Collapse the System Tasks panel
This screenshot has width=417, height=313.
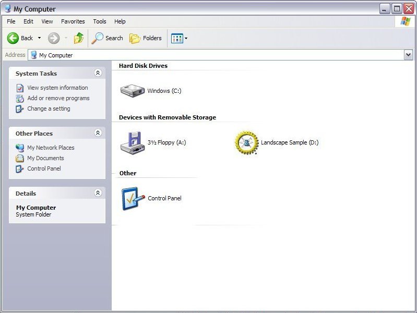tap(98, 73)
